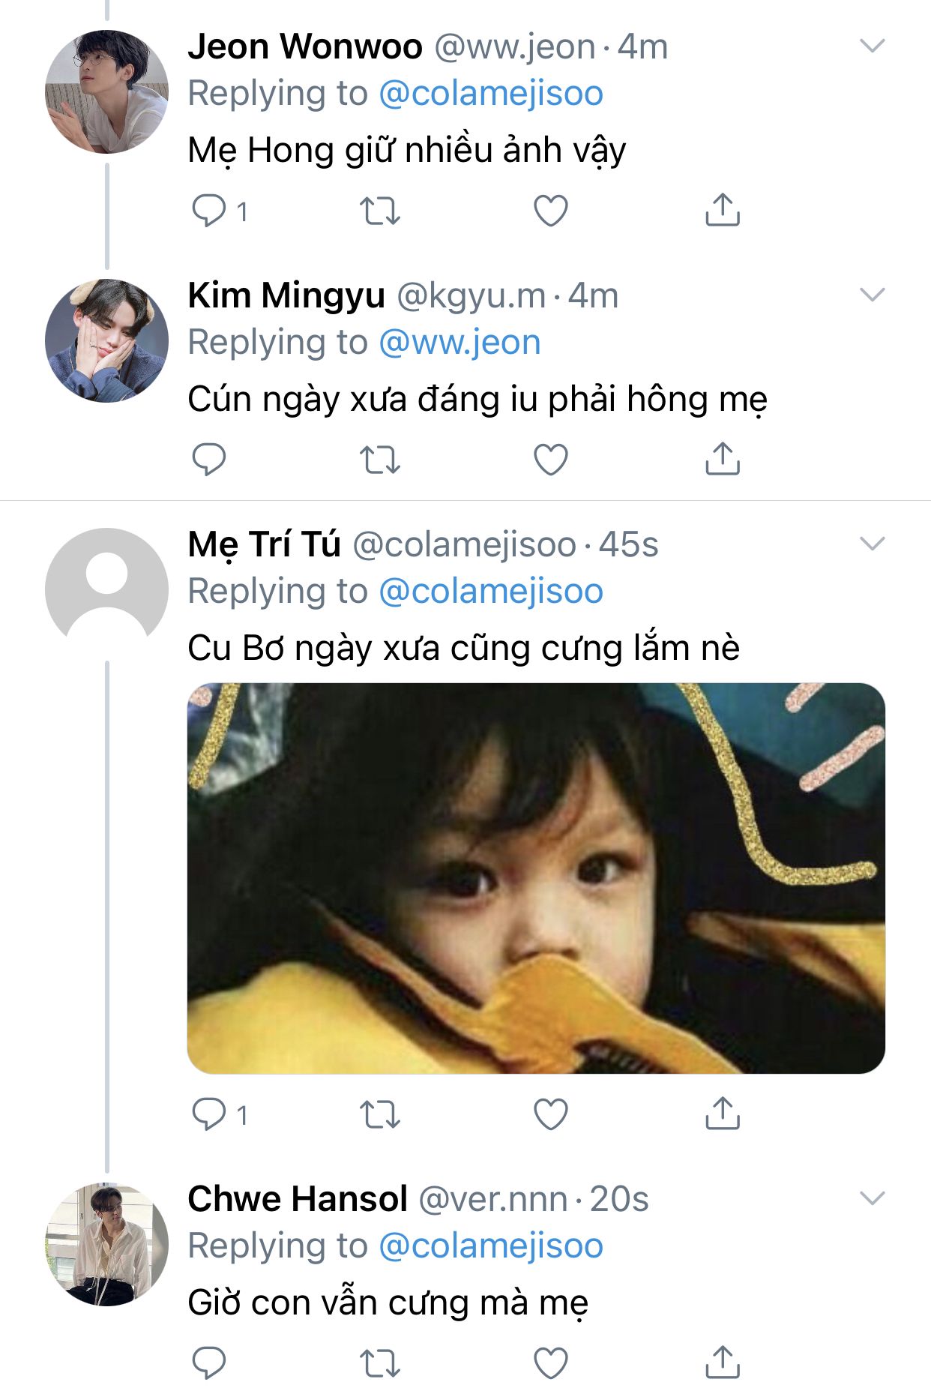Retweet Chwe Hansol's reply

click(x=380, y=1363)
